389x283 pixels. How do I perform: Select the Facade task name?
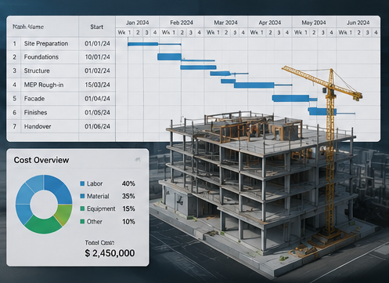pos(34,99)
